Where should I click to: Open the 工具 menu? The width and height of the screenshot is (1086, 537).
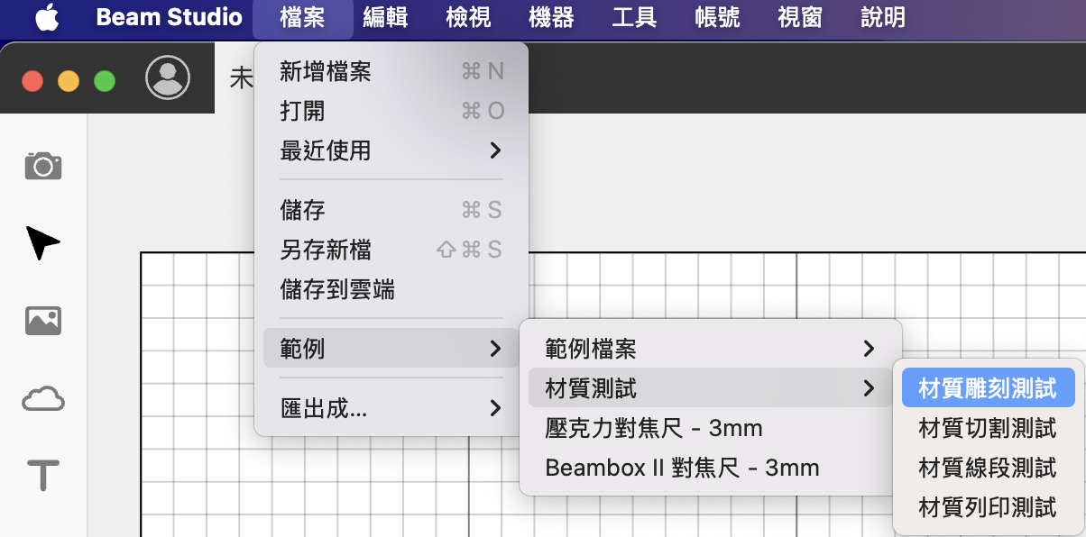pos(634,17)
